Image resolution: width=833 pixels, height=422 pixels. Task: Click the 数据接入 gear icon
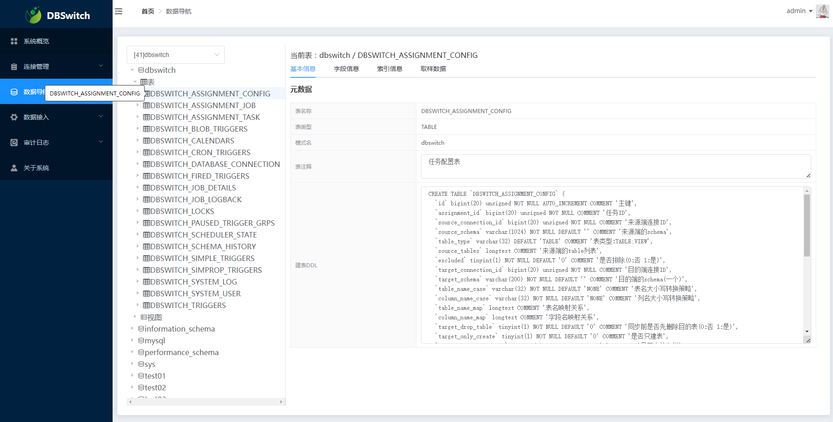tap(14, 117)
